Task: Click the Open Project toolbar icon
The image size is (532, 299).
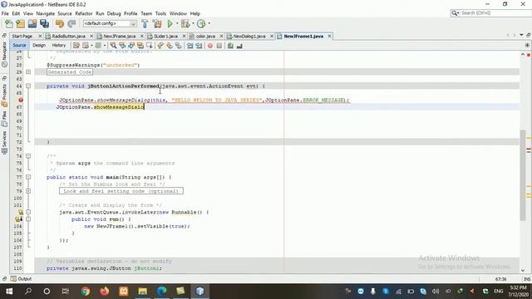Action: [x=32, y=24]
